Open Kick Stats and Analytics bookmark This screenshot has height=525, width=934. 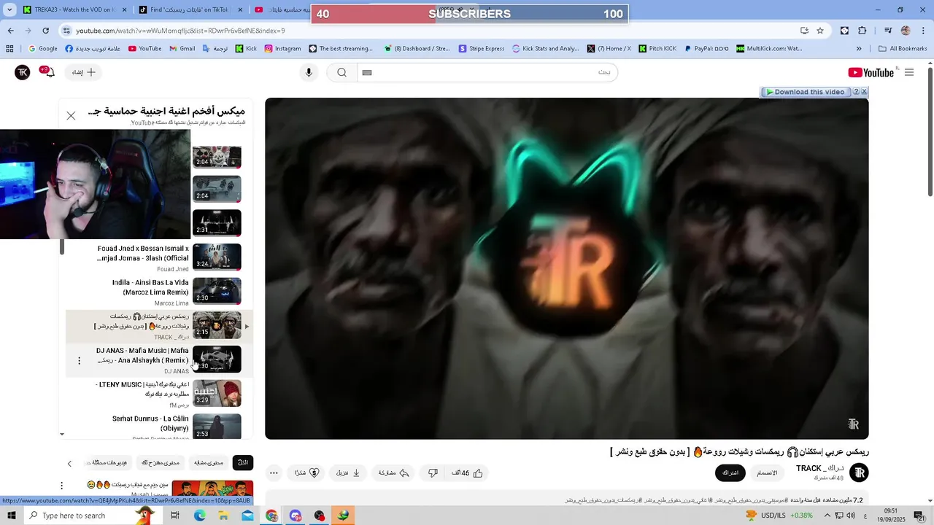pyautogui.click(x=546, y=49)
